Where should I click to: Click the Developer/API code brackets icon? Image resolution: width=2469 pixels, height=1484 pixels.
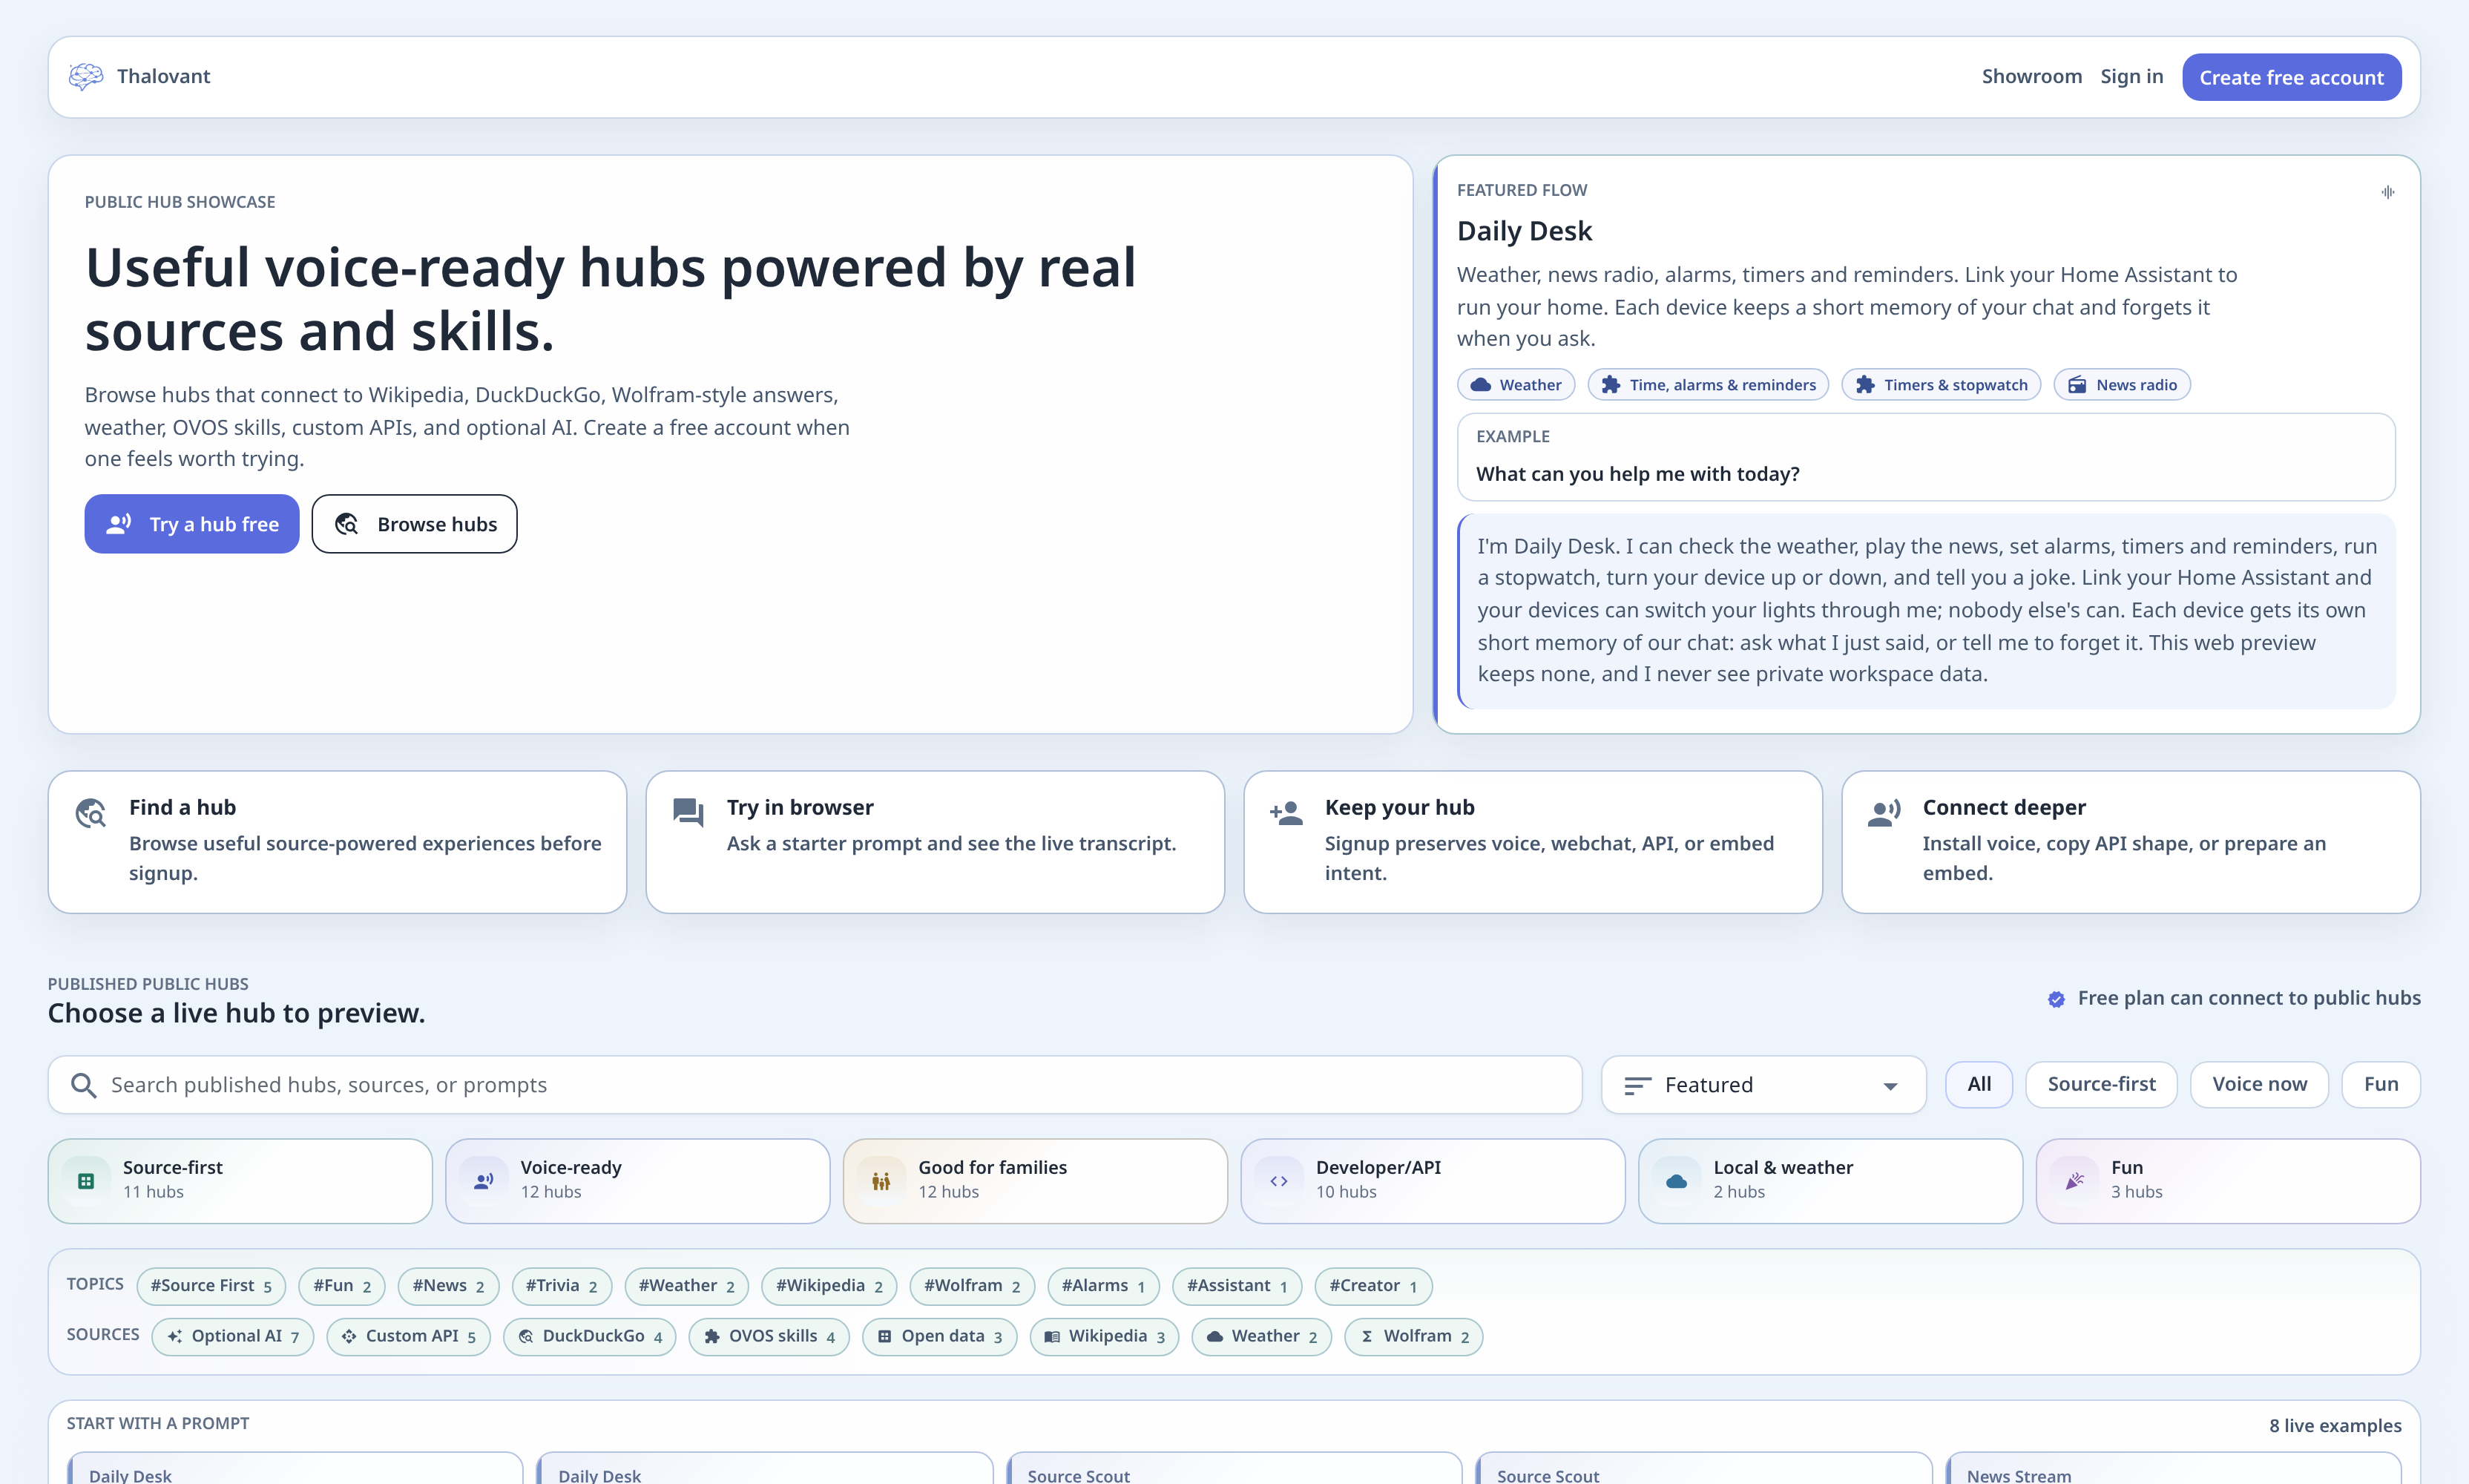[1278, 1181]
